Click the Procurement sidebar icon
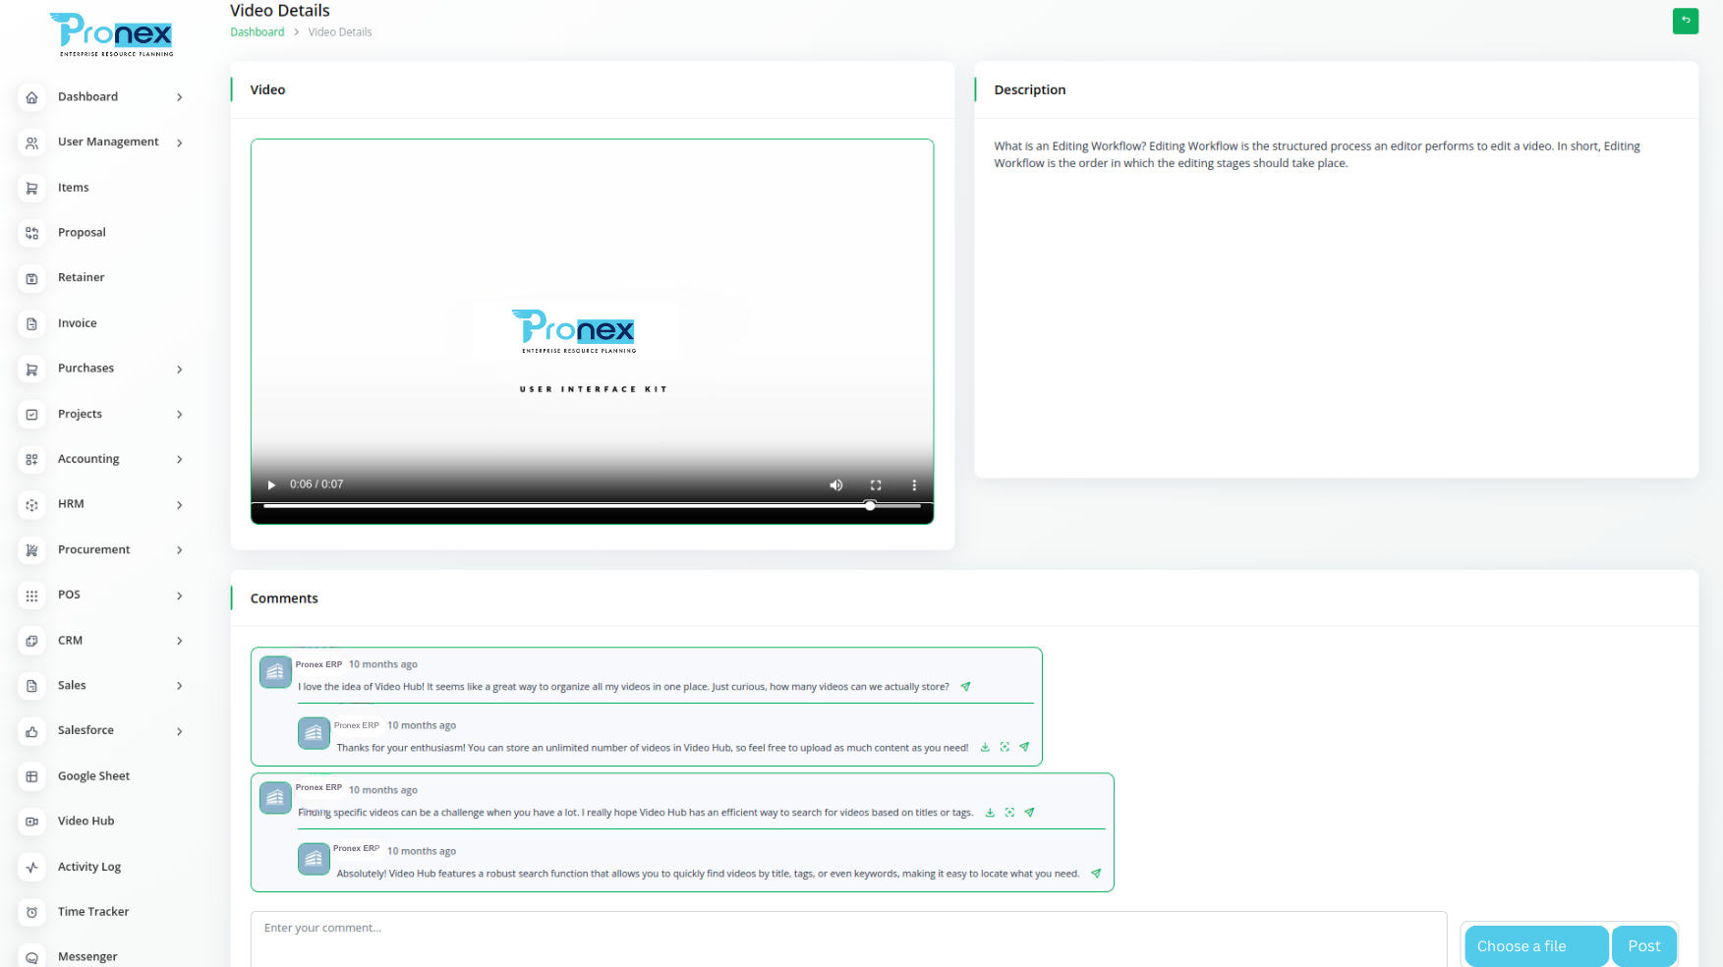The image size is (1723, 967). tap(32, 550)
